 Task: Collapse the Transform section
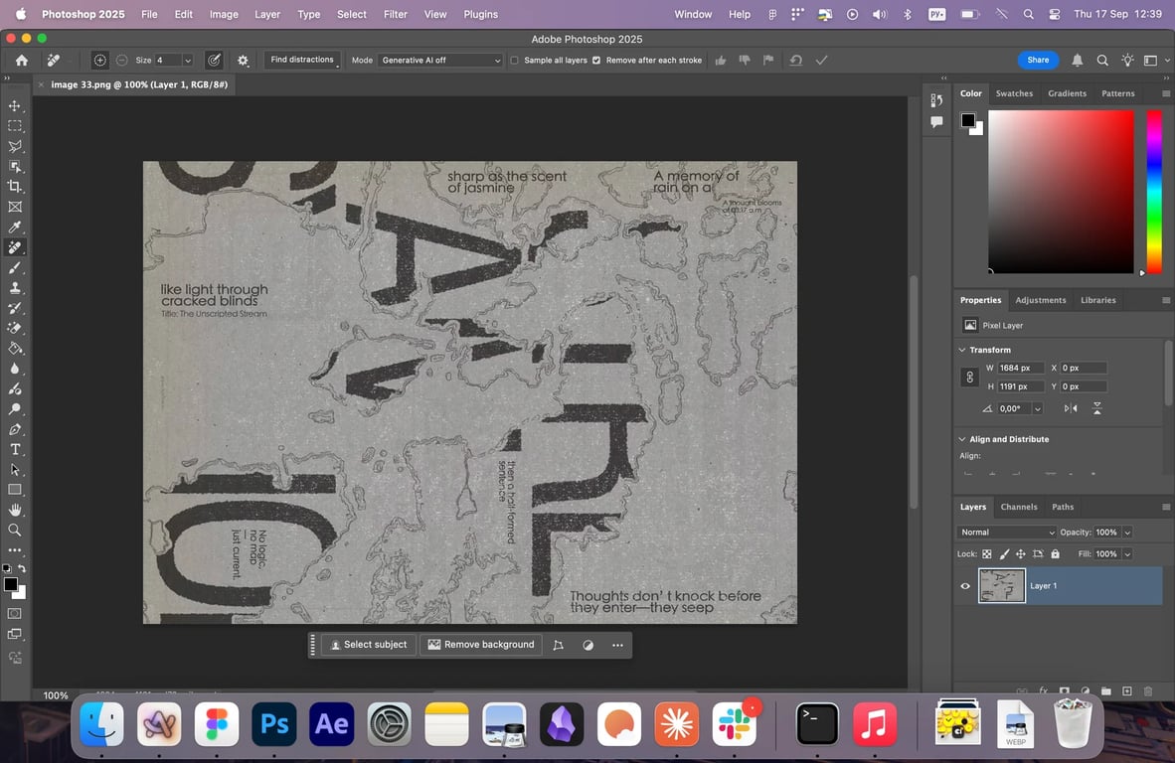coord(962,350)
